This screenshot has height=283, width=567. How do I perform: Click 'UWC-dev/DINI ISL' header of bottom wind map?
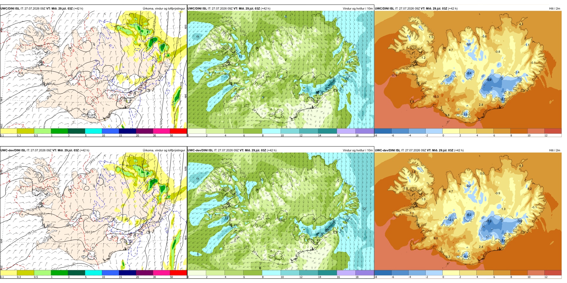200,150
